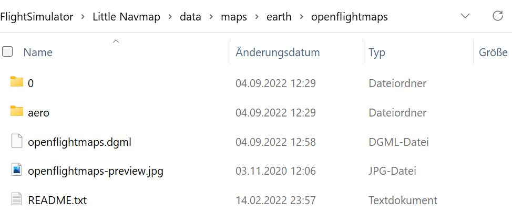
Task: Select the openflightmaps-preview.jpg file name
Action: point(95,171)
